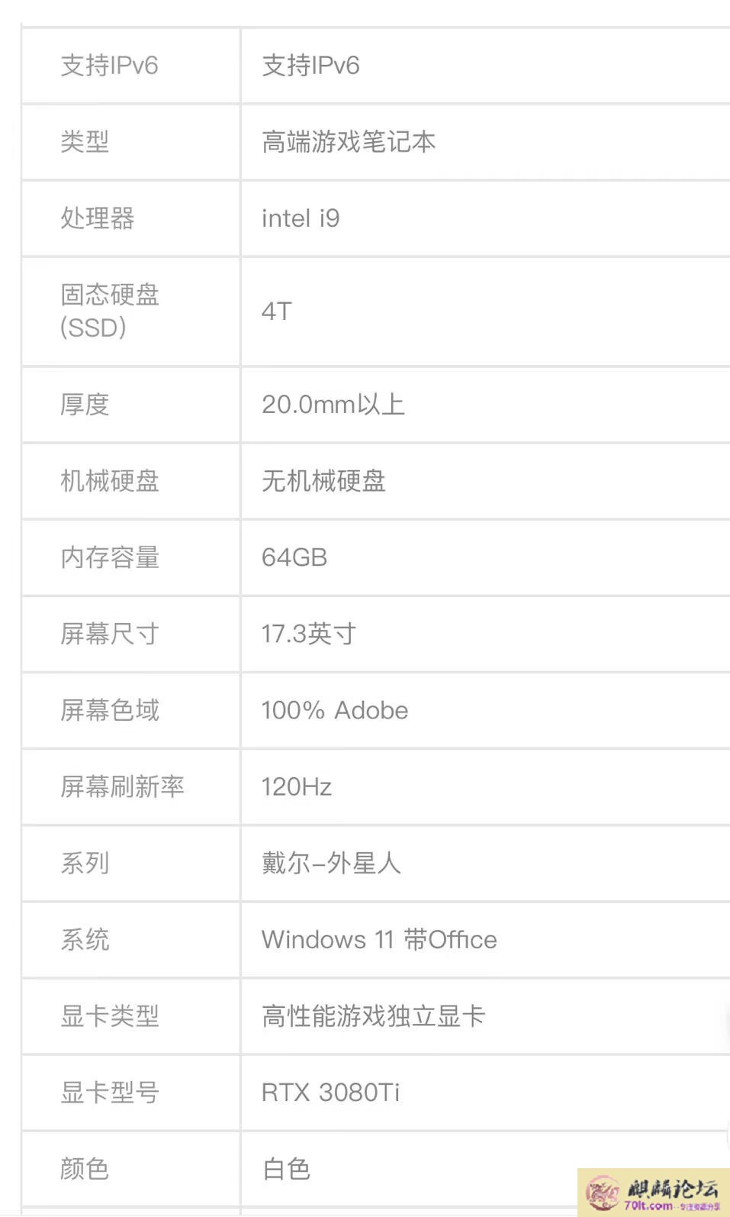
Task: Click the intel i9 processor value
Action: click(x=301, y=218)
